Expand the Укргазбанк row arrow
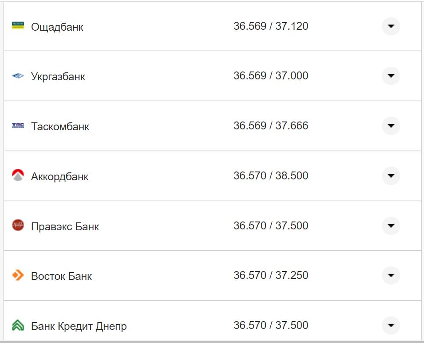Image resolution: width=424 pixels, height=343 pixels. (x=391, y=76)
